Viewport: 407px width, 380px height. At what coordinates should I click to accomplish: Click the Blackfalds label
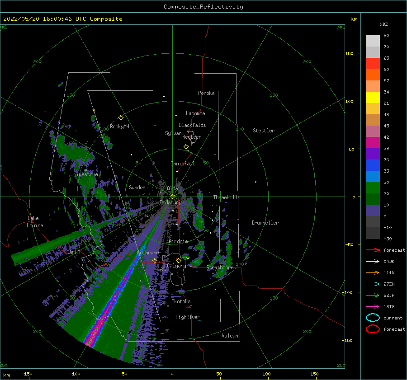click(x=192, y=125)
